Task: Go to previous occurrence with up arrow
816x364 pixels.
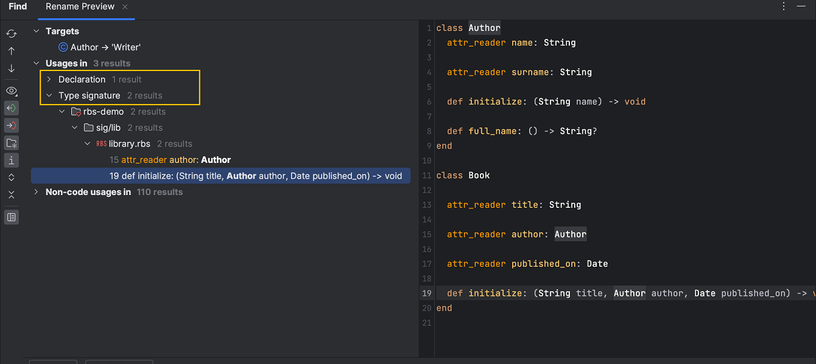Action: coord(11,51)
